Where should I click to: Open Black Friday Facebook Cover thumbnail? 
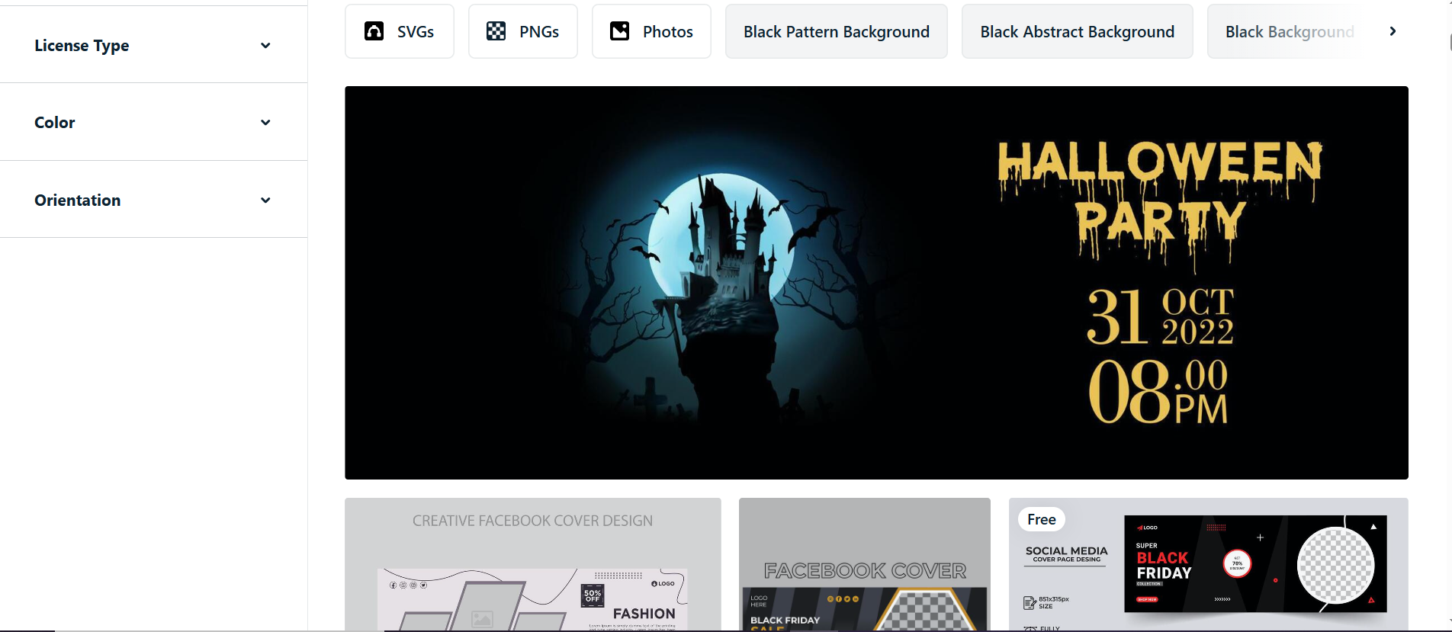(865, 564)
